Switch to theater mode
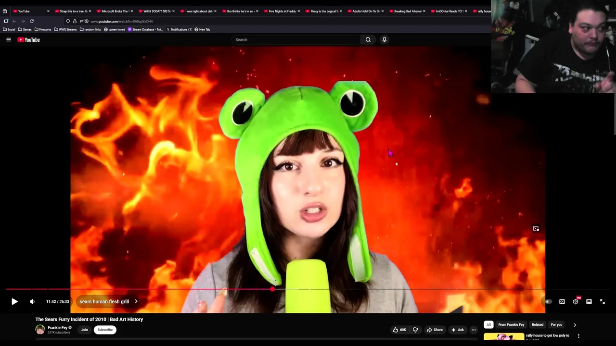 (x=589, y=302)
